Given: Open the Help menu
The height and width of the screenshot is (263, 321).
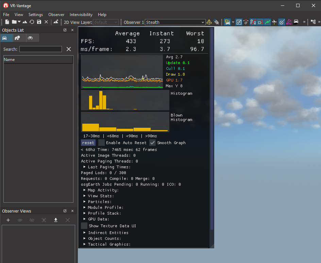Looking at the screenshot, I should [x=102, y=15].
